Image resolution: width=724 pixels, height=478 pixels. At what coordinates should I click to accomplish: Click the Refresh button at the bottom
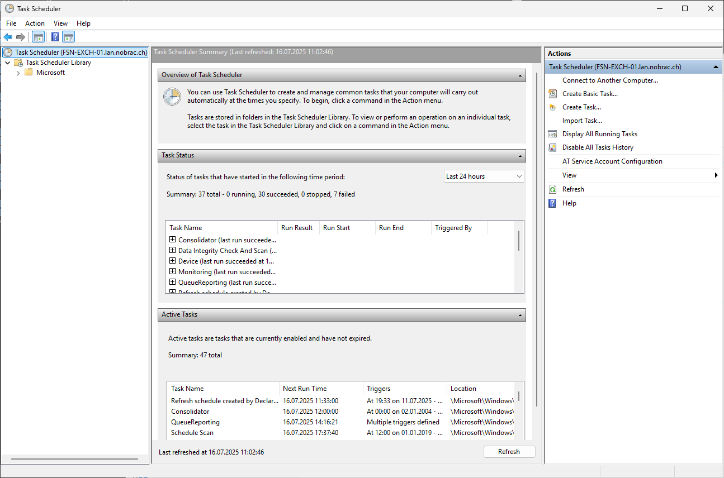coord(509,452)
